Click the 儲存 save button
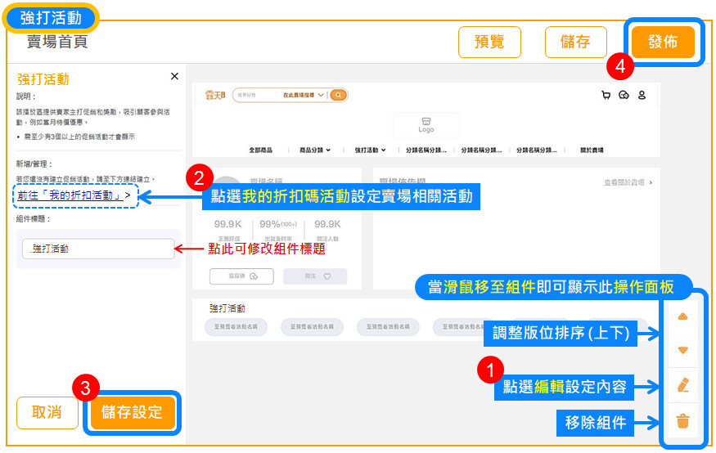 (575, 43)
